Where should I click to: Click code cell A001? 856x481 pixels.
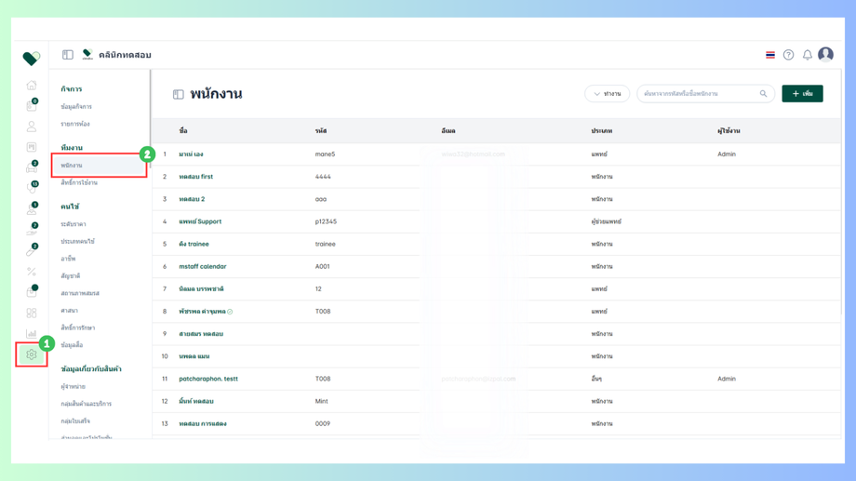click(x=322, y=266)
